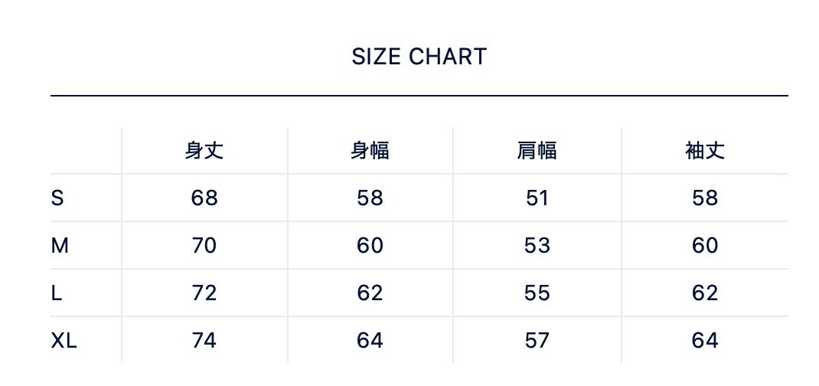Select the 身幅 column header
This screenshot has width=819, height=386.
(x=370, y=150)
